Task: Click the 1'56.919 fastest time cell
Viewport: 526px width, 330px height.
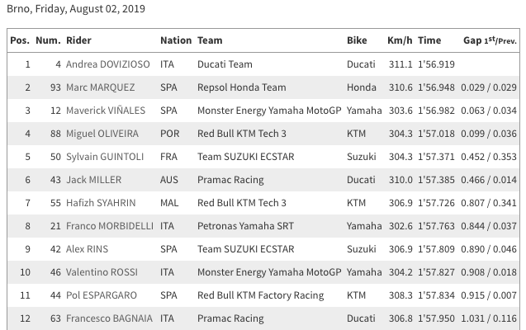Action: click(429, 64)
